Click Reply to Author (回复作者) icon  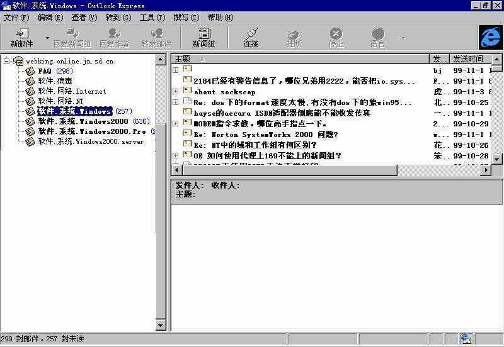point(115,33)
